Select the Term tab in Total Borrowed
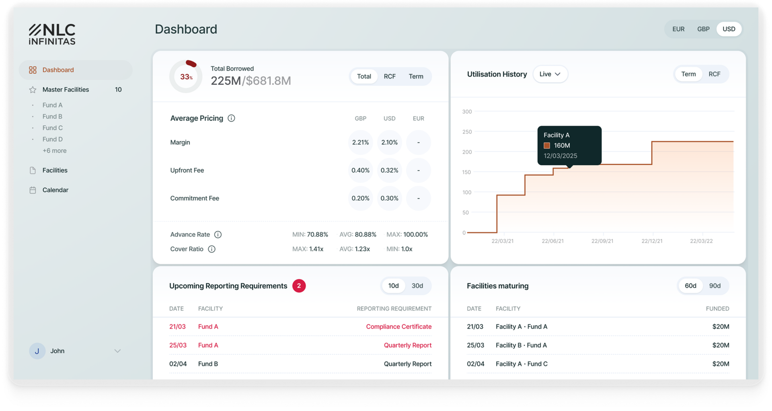Viewport: 772px width, 411px height. pos(416,76)
